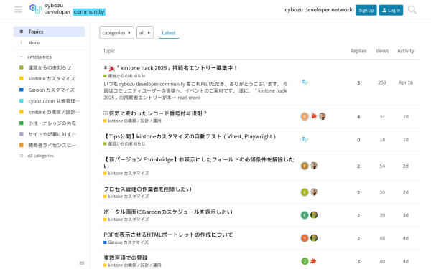
Task: Open 何気に変わったレコード番号付与規則 topic
Action: click(158, 113)
